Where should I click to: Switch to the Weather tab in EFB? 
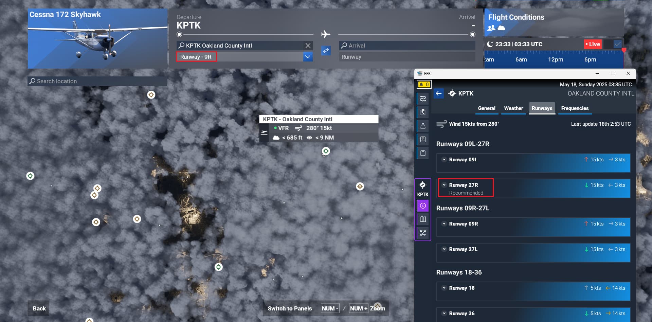click(513, 108)
